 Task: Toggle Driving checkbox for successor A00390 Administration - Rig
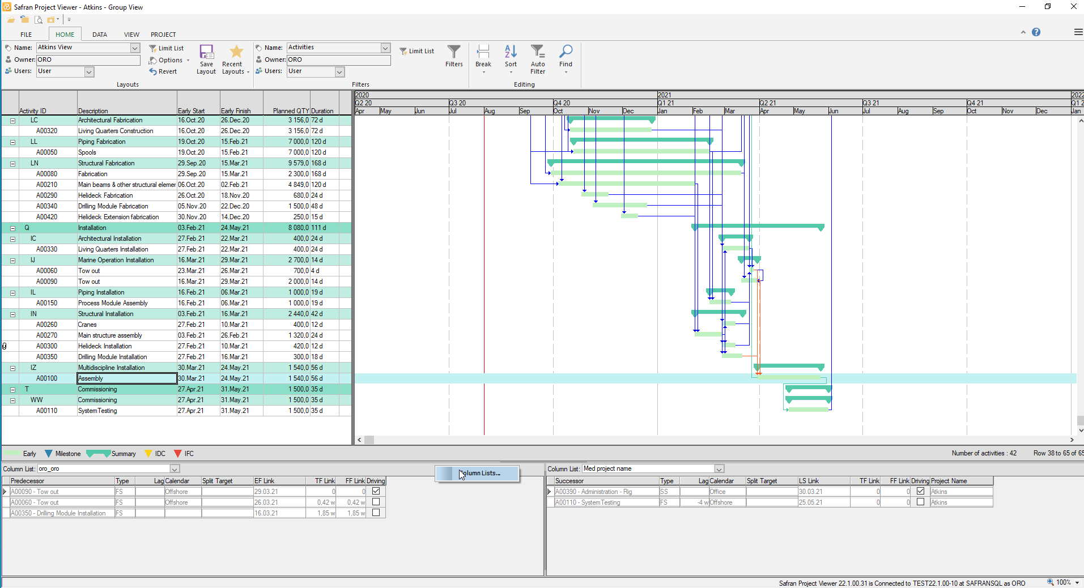pyautogui.click(x=920, y=491)
